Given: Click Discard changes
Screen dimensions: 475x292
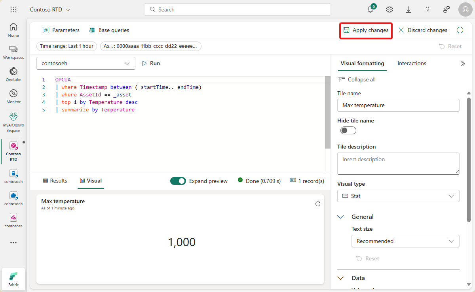Looking at the screenshot, I should click(423, 30).
